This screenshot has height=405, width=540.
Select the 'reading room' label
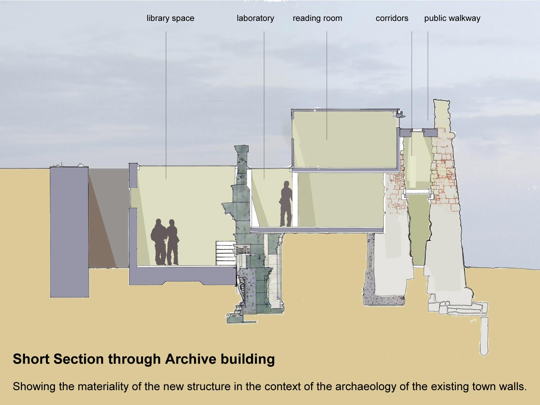point(317,18)
